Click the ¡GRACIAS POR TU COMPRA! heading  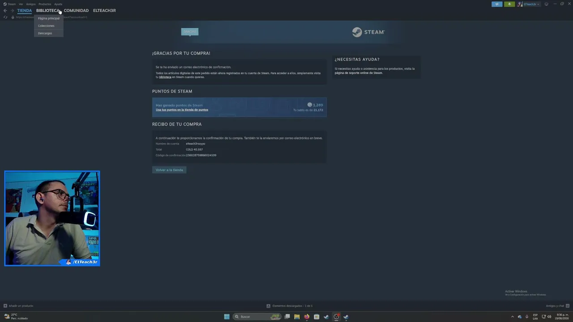181,53
